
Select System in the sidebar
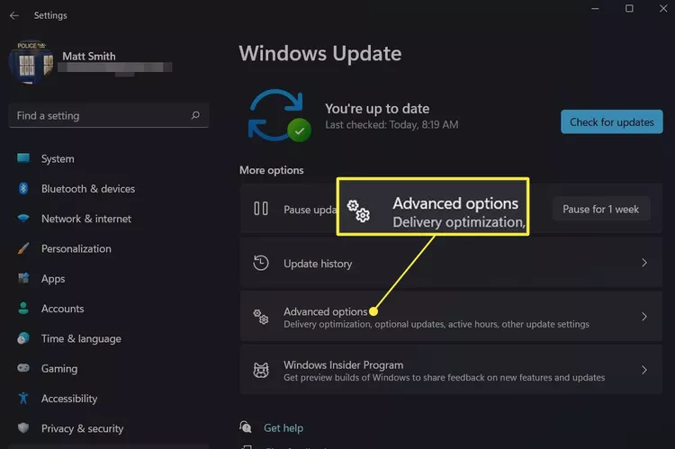point(58,159)
